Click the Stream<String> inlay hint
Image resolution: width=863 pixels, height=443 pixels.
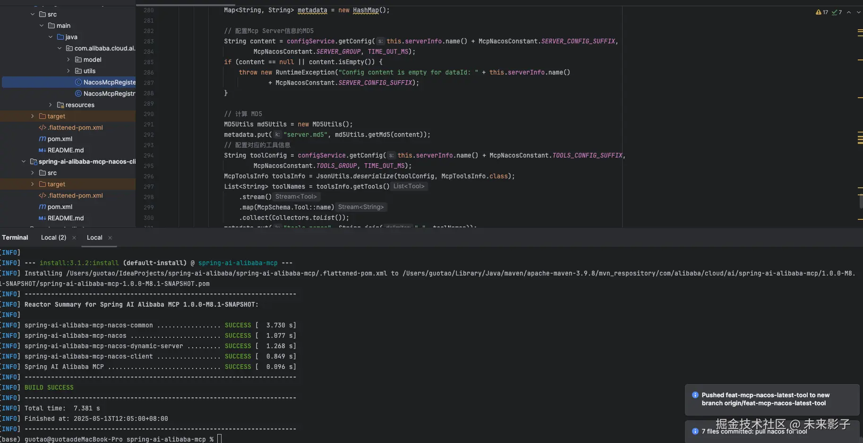pos(361,207)
